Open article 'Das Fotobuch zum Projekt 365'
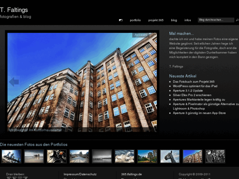239x179 pixels. (x=194, y=82)
